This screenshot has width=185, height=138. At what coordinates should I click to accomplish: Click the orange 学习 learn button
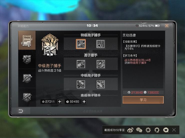143,100
